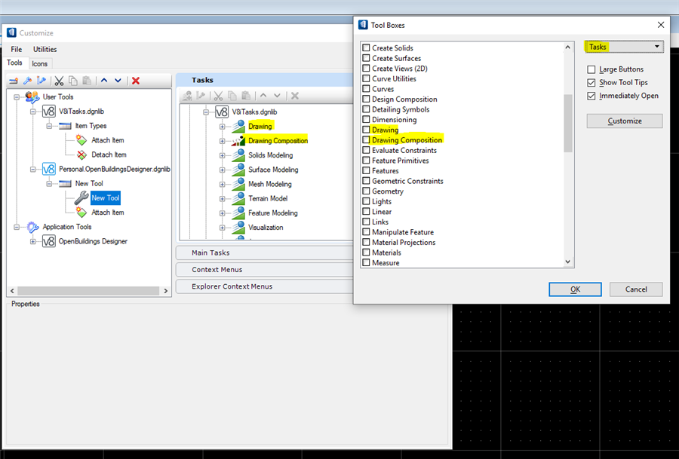Click the Item Types toolbox icon
The width and height of the screenshot is (679, 459).
65,126
